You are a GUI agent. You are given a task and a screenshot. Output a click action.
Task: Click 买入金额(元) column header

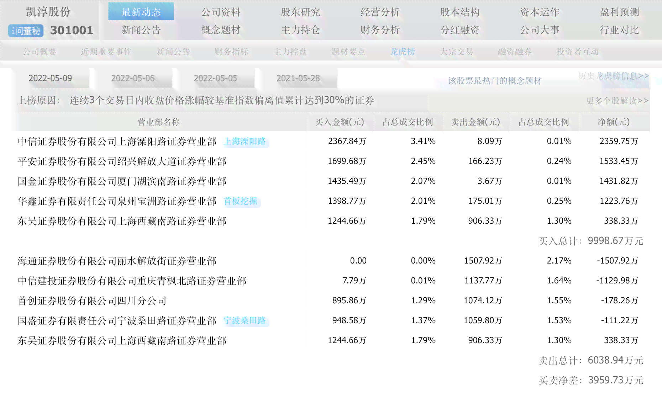tap(340, 122)
